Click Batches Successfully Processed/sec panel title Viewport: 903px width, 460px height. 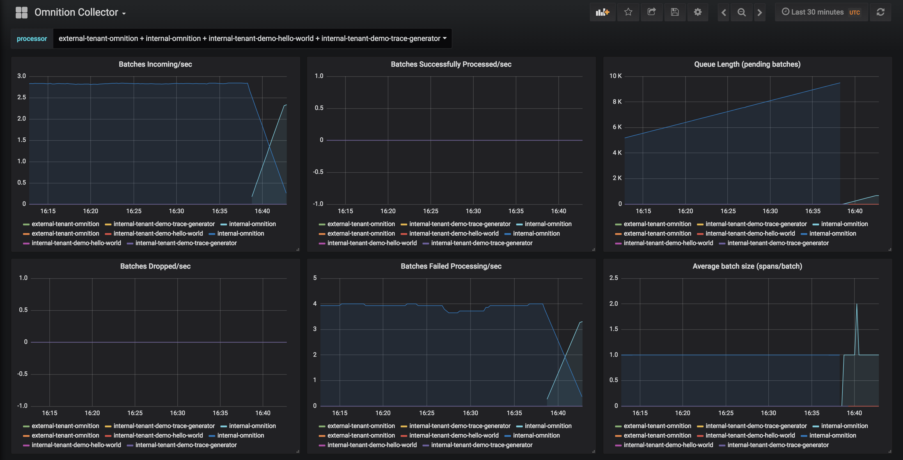(x=451, y=64)
